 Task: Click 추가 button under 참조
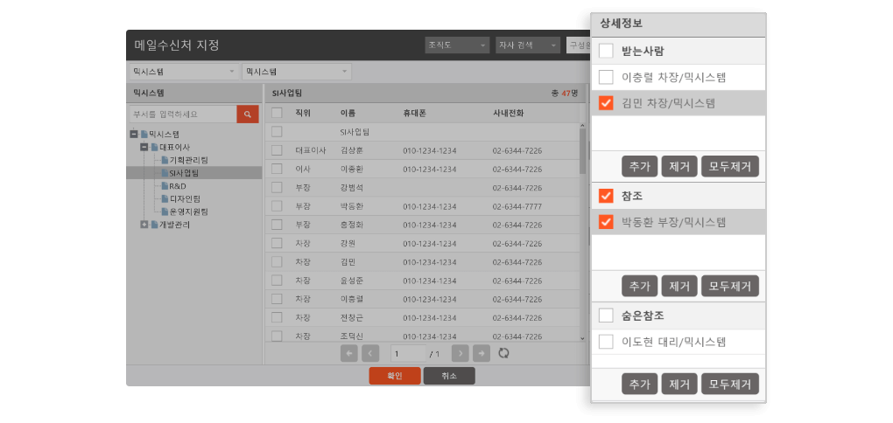(x=640, y=286)
